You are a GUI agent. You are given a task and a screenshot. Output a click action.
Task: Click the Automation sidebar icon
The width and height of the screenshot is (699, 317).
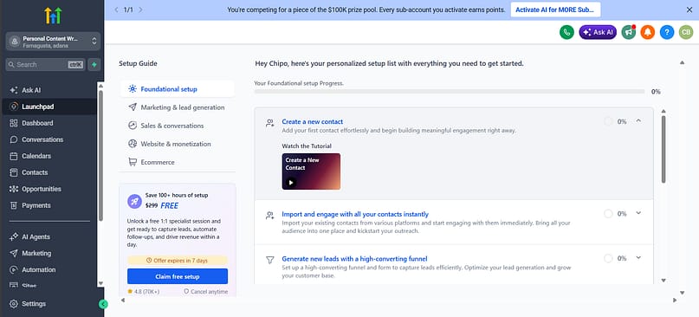[14, 269]
